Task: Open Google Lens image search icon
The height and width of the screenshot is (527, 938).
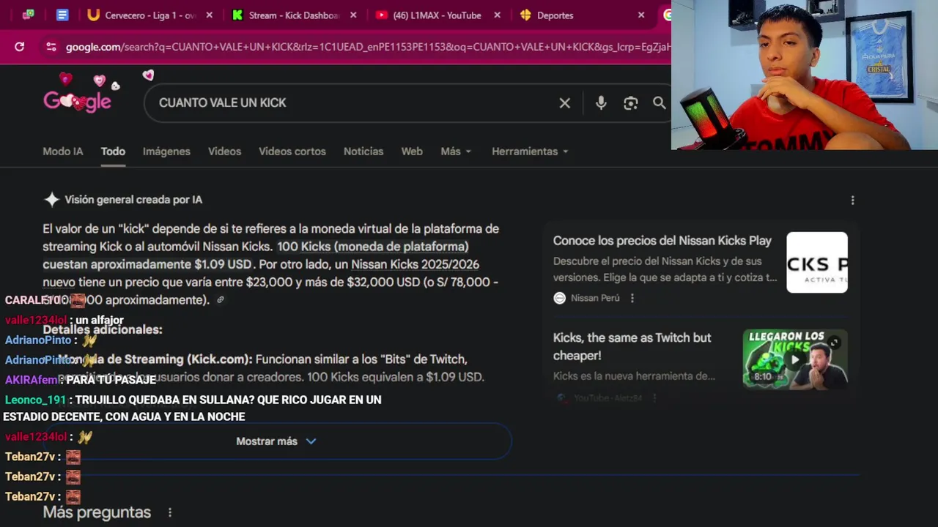Action: (631, 103)
